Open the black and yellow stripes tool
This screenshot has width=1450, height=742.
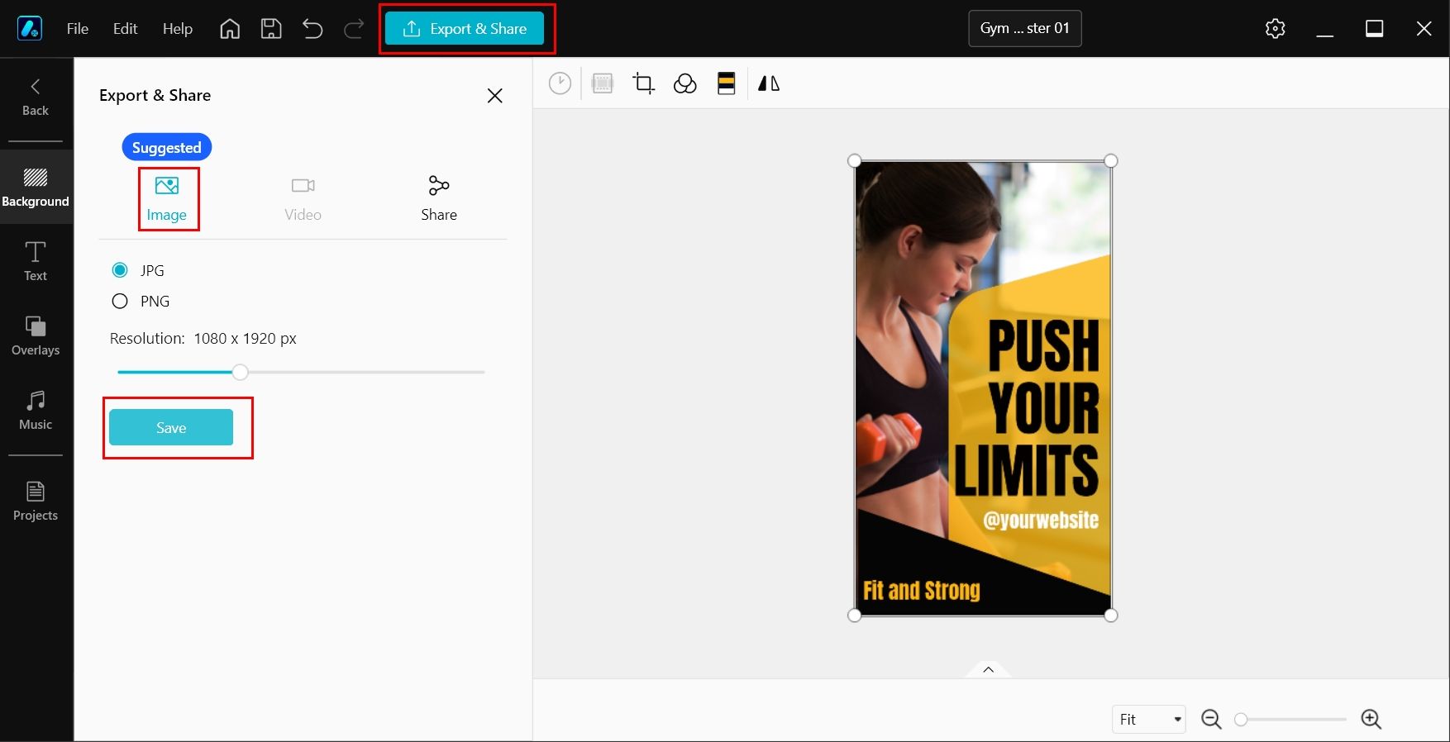point(727,83)
